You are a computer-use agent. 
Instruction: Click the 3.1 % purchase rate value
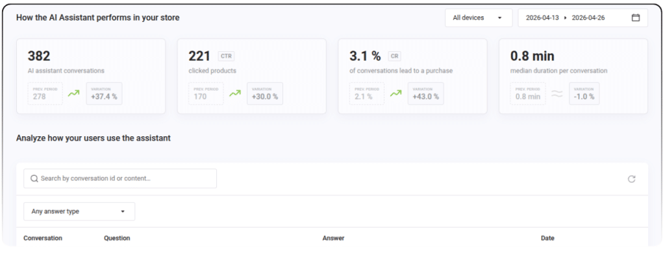(x=365, y=56)
